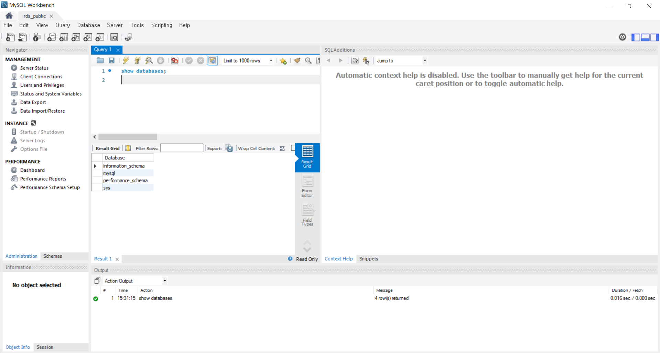Toggle auto-commit mode button

(x=213, y=60)
